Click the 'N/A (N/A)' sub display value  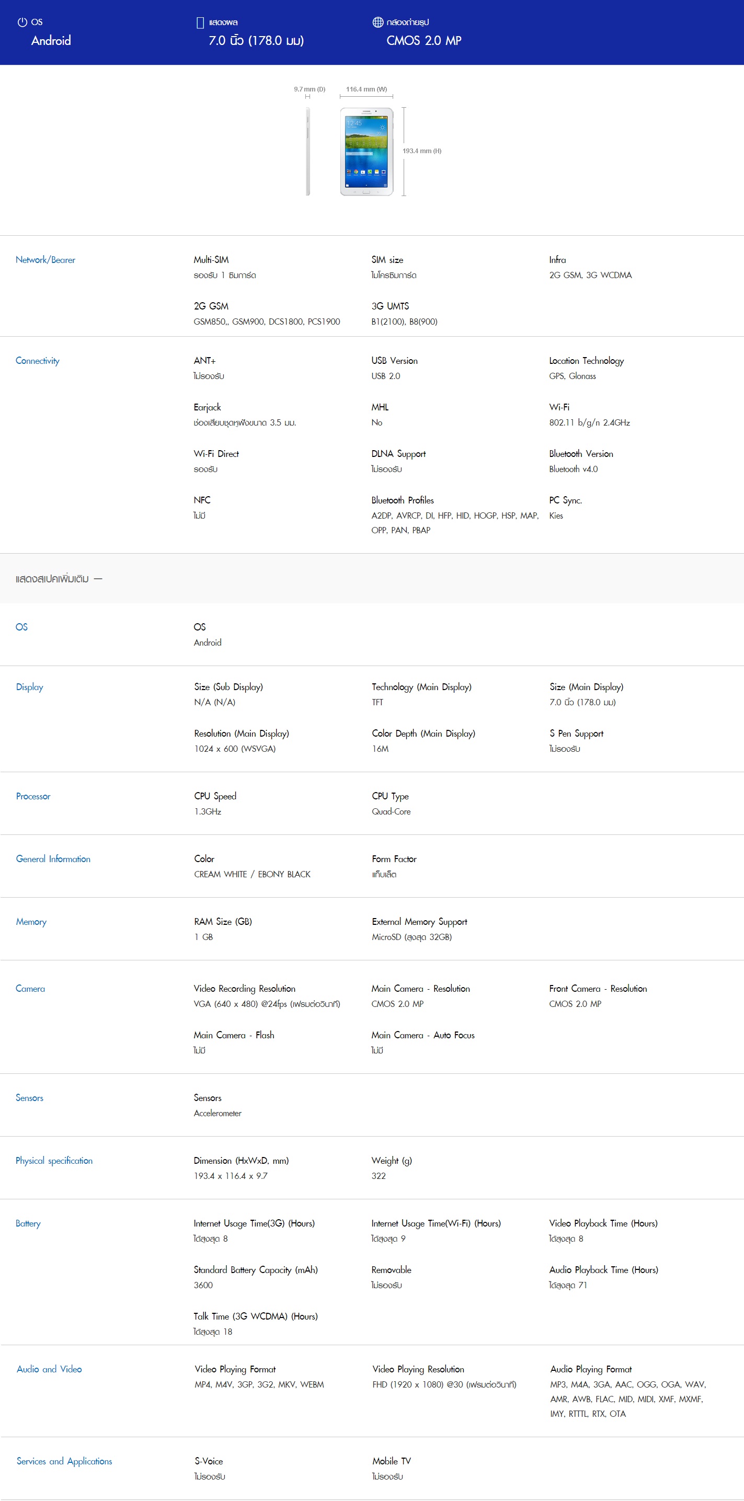[215, 702]
